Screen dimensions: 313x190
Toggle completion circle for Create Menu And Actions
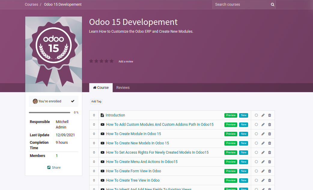256,162
